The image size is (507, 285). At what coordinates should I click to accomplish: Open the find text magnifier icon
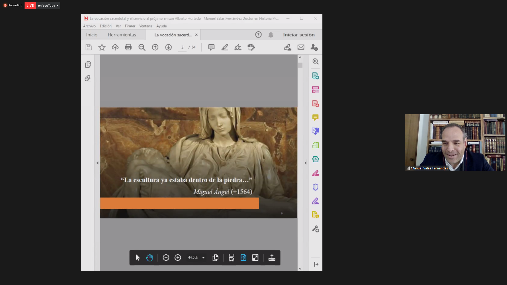tap(142, 47)
